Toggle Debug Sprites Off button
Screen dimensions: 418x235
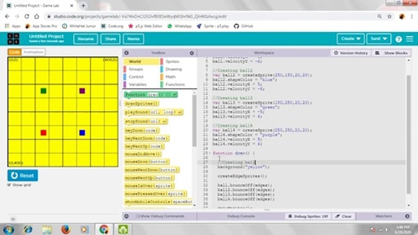click(308, 216)
